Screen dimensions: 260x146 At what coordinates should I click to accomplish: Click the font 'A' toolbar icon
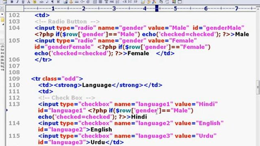tap(28, 2)
